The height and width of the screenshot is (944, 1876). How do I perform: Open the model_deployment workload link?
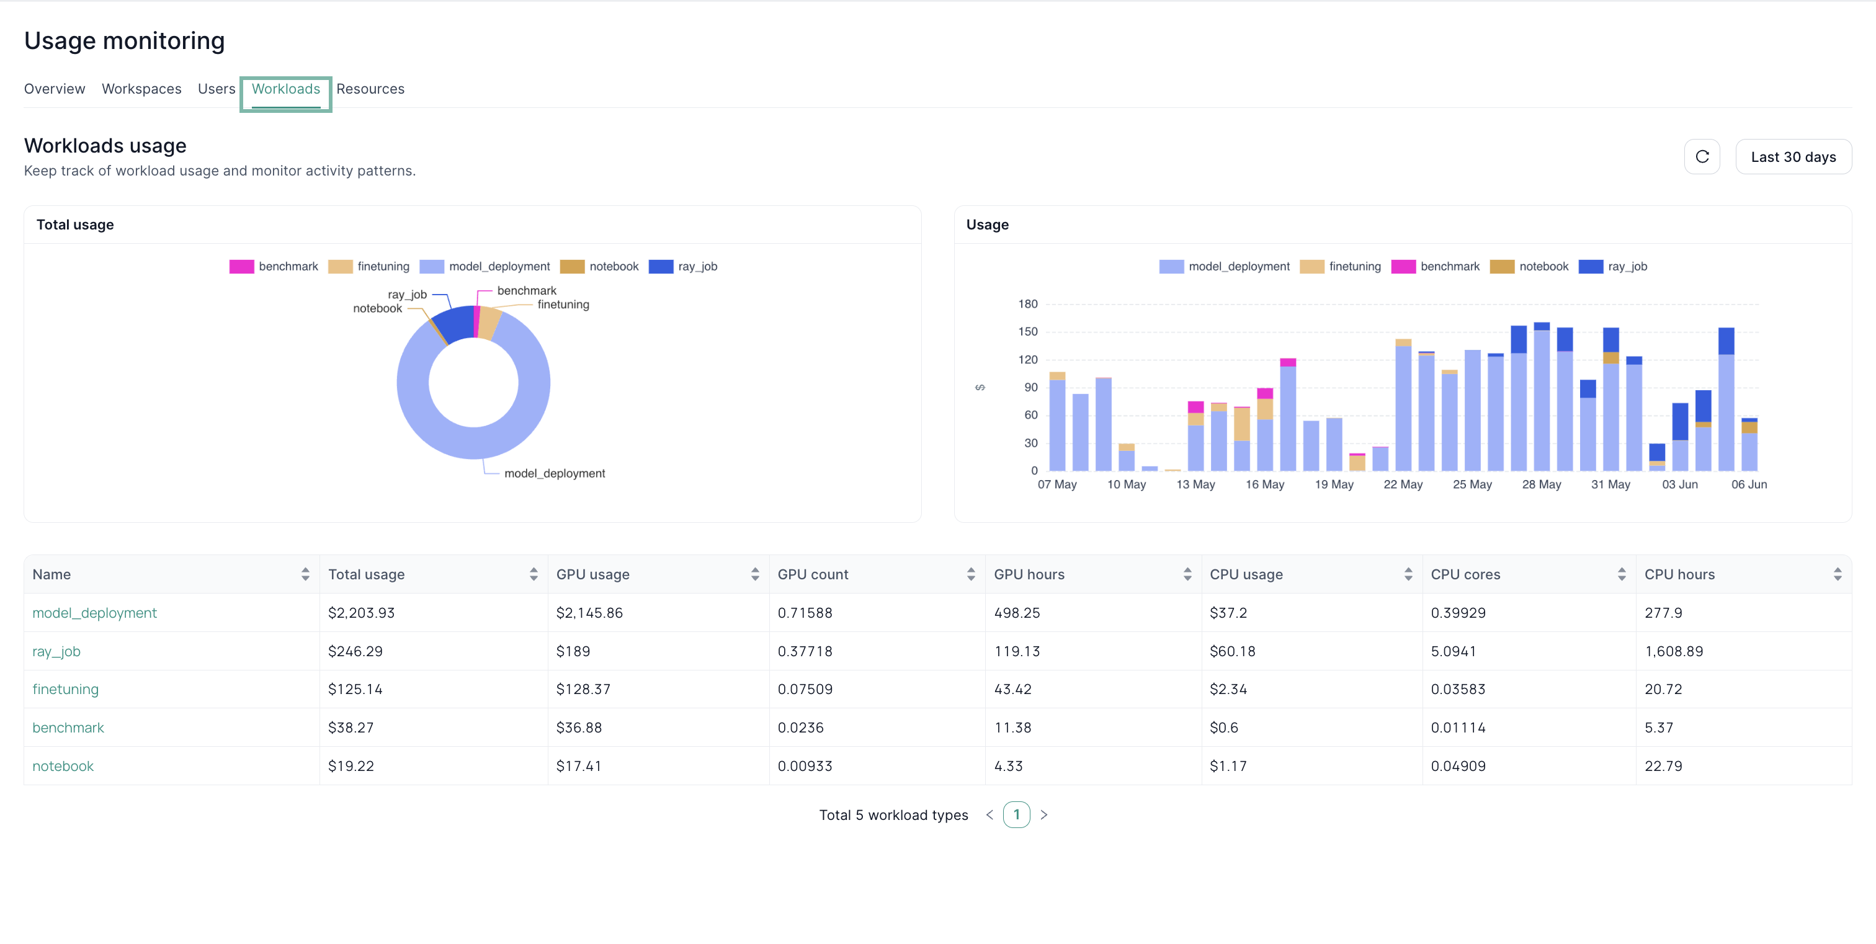[x=95, y=613]
